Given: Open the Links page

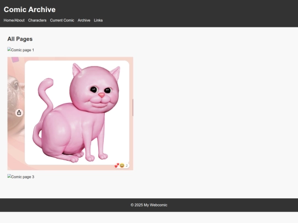Looking at the screenshot, I should tap(98, 20).
